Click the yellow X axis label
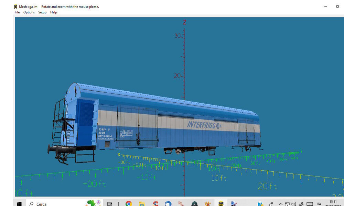 119,154
